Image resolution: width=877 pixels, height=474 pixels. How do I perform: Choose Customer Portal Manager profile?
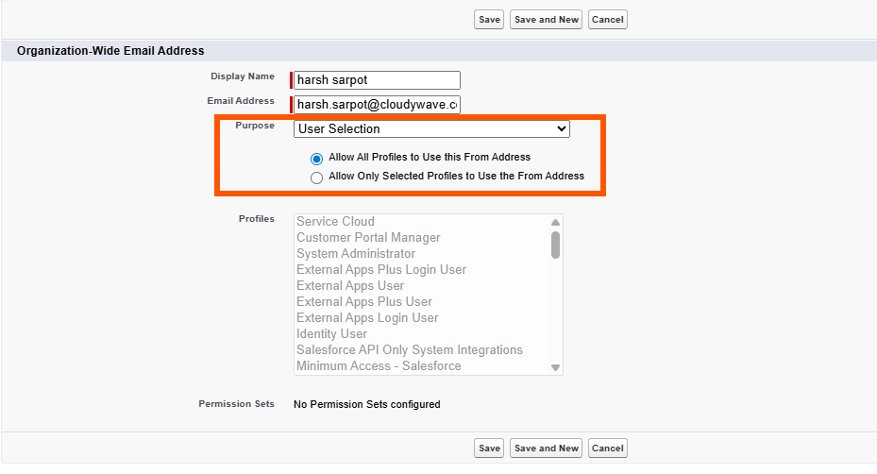(x=368, y=238)
